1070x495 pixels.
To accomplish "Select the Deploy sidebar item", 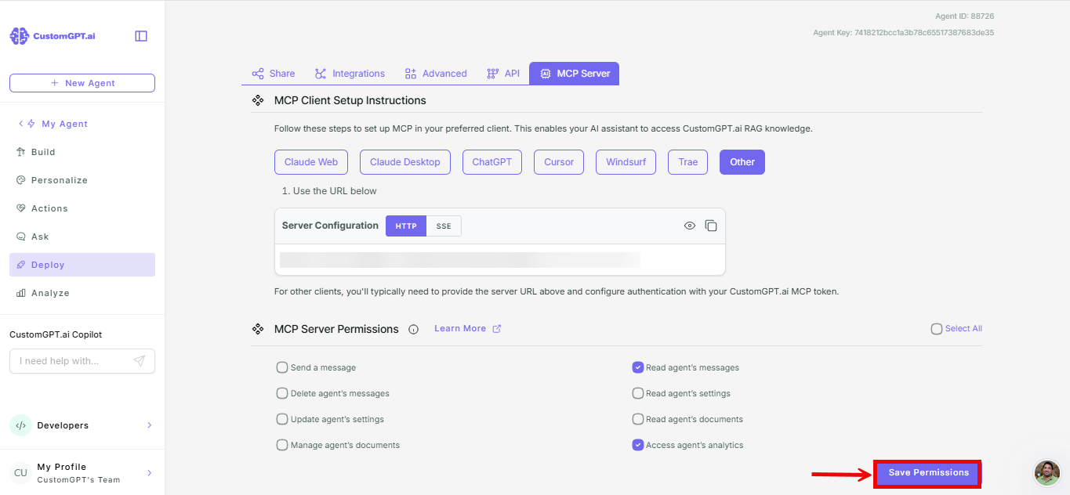I will [x=82, y=265].
